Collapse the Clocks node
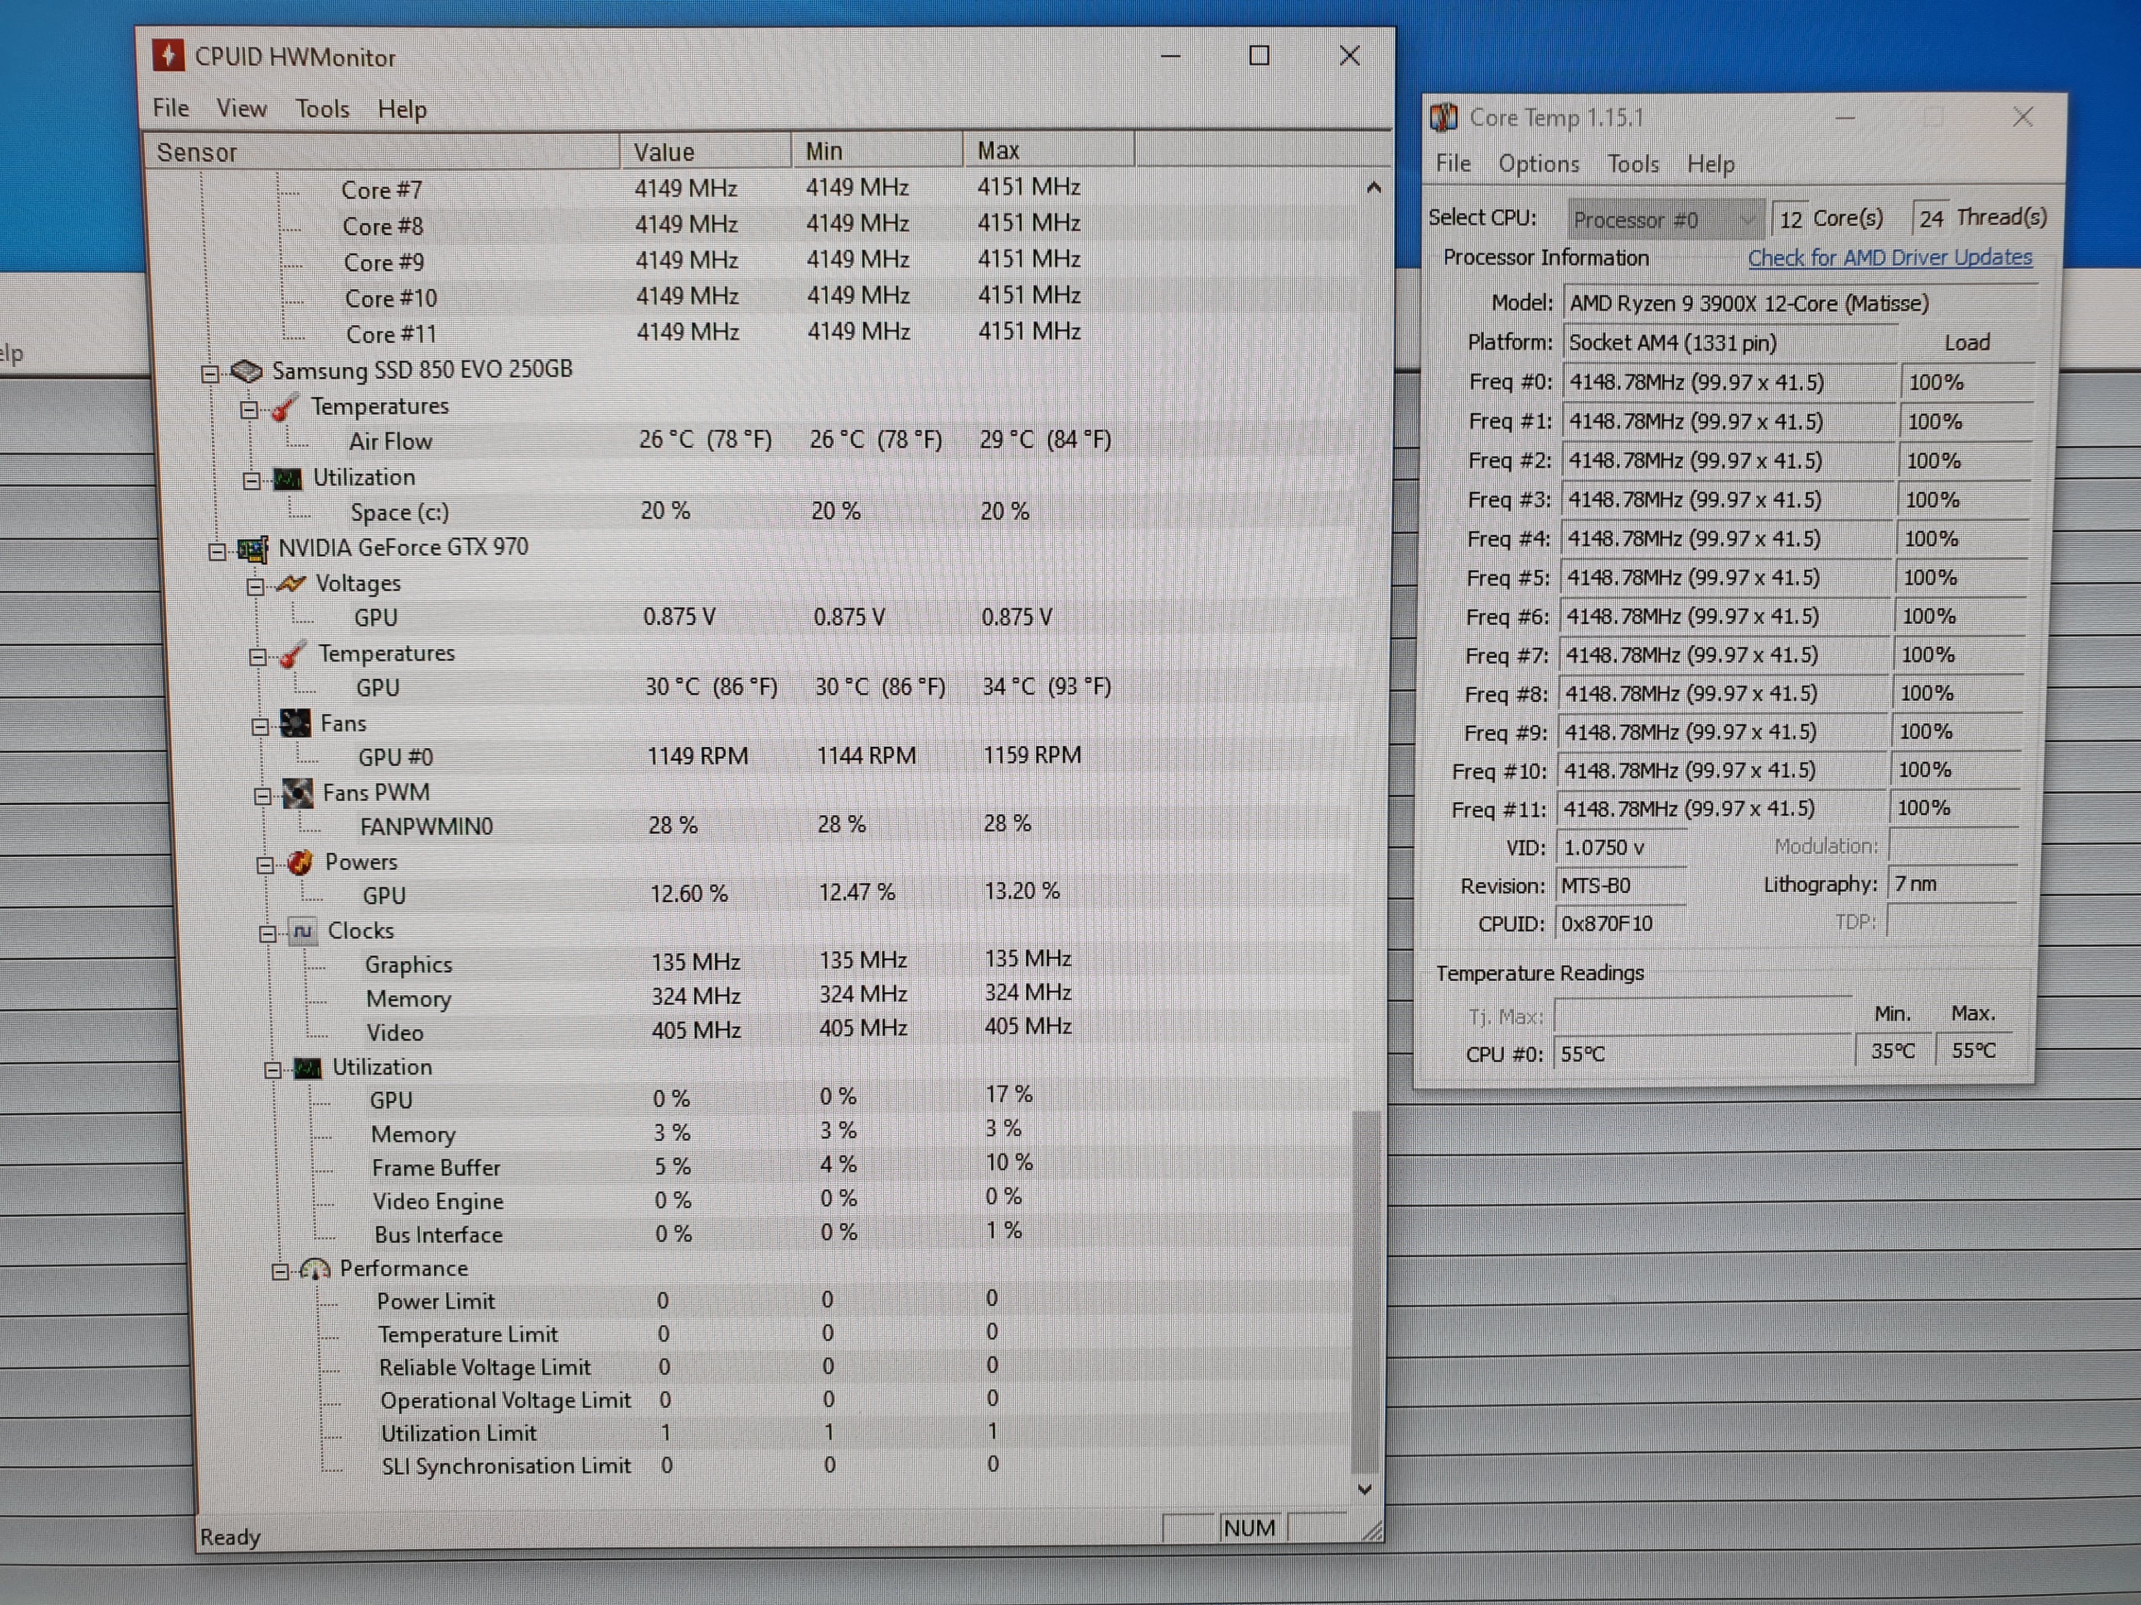This screenshot has height=1605, width=2141. pos(268,933)
